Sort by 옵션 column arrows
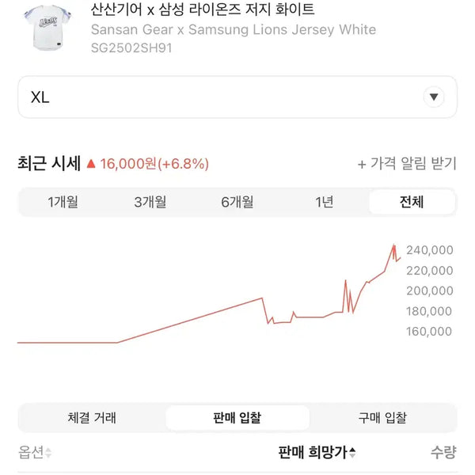The width and height of the screenshot is (475, 475). pyautogui.click(x=47, y=453)
